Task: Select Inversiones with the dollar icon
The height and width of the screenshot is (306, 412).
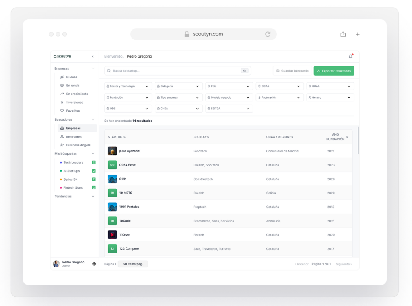Action: 62,102
